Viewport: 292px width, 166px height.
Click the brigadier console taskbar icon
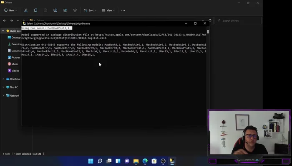click(172, 161)
